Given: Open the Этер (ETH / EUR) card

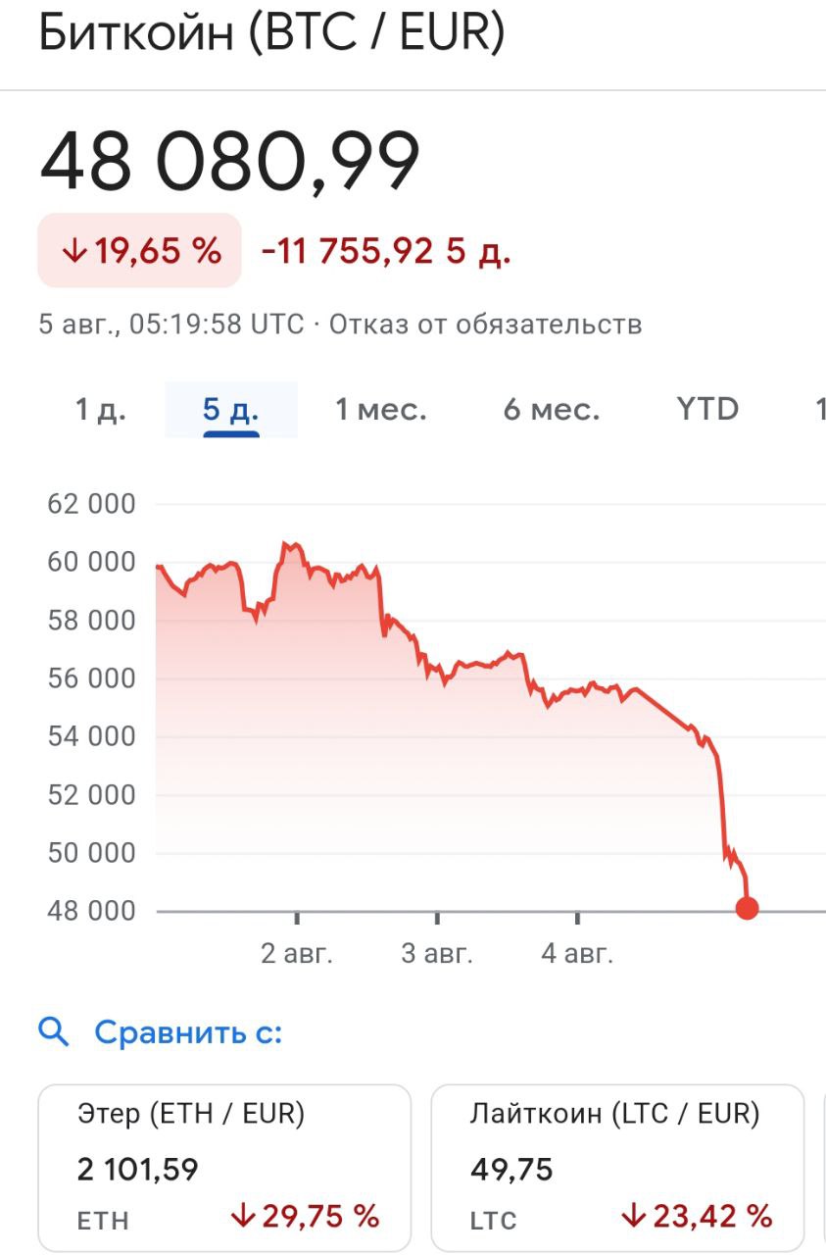Looking at the screenshot, I should tap(223, 1167).
